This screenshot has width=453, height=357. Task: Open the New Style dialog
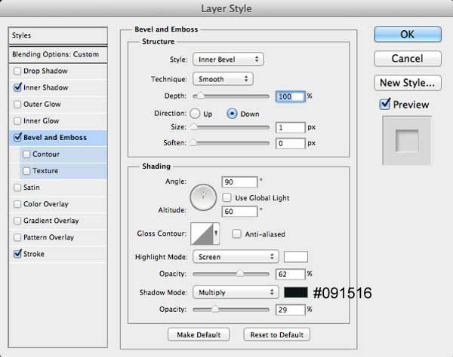tap(408, 83)
